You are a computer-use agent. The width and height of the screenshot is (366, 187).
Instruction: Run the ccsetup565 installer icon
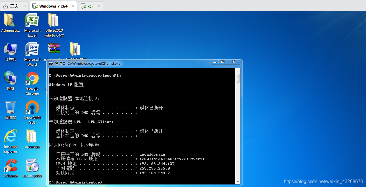click(32, 166)
